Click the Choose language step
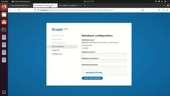 [58, 35]
